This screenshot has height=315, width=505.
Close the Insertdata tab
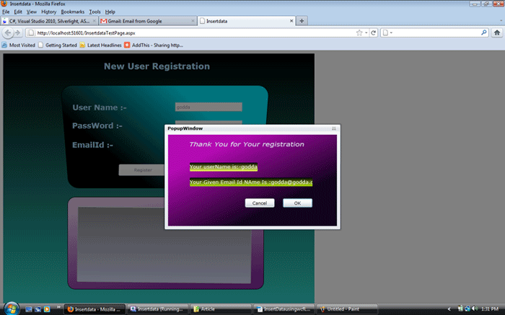[291, 21]
